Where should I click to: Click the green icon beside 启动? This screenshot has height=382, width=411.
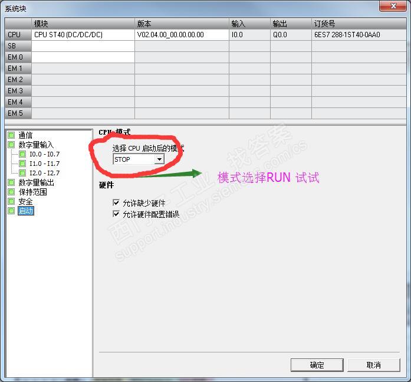(11, 211)
